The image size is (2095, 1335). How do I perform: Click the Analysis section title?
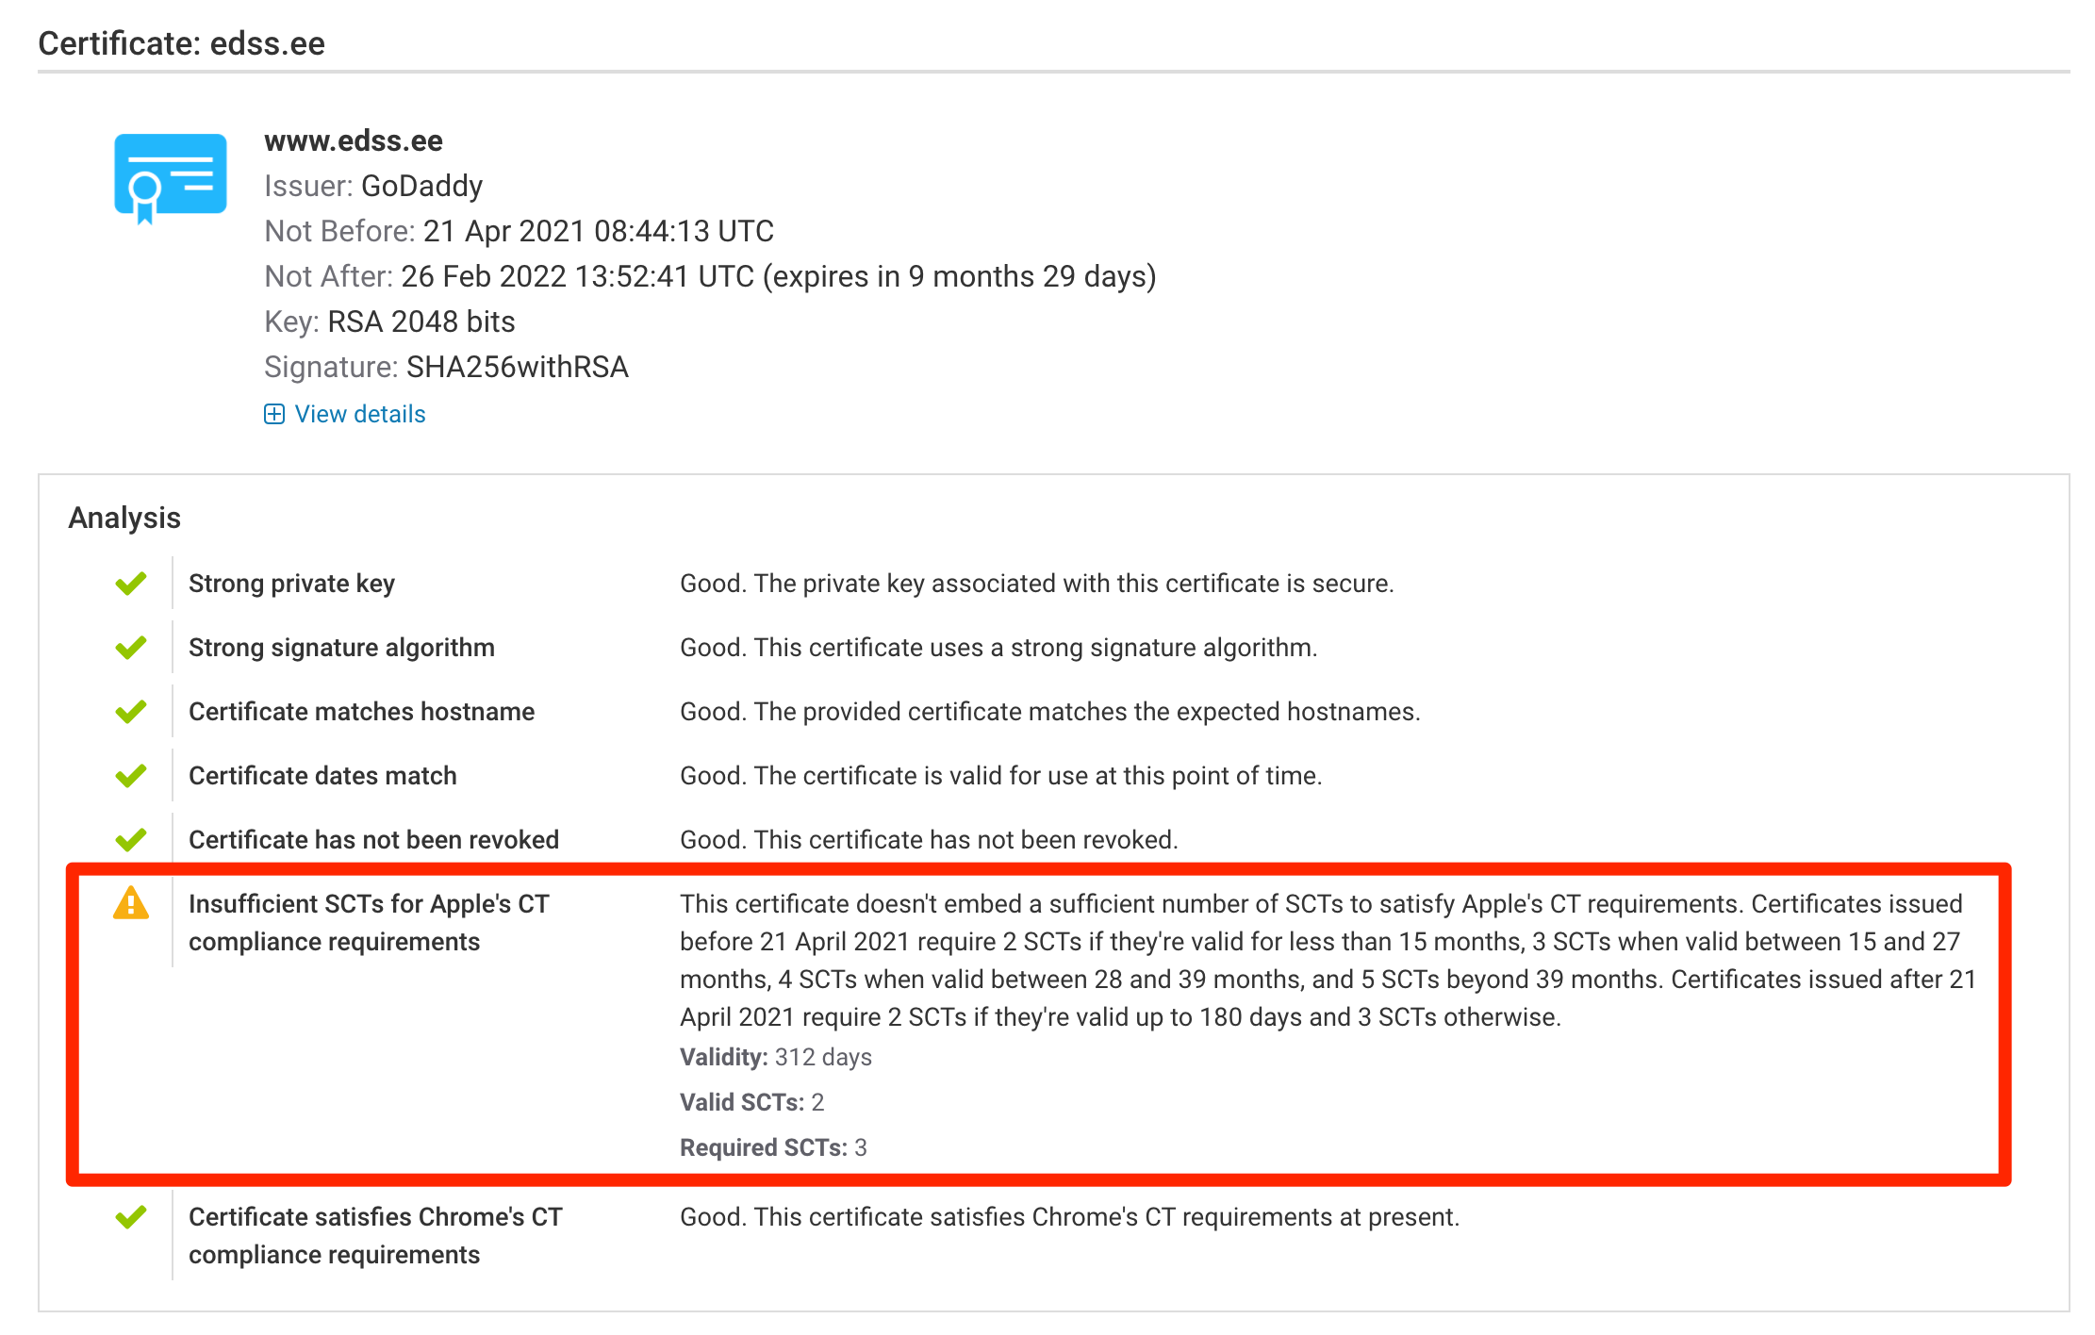(x=124, y=518)
